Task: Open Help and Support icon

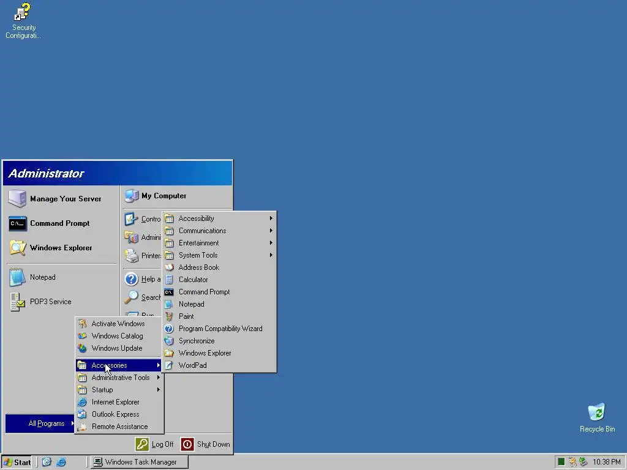Action: (131, 279)
